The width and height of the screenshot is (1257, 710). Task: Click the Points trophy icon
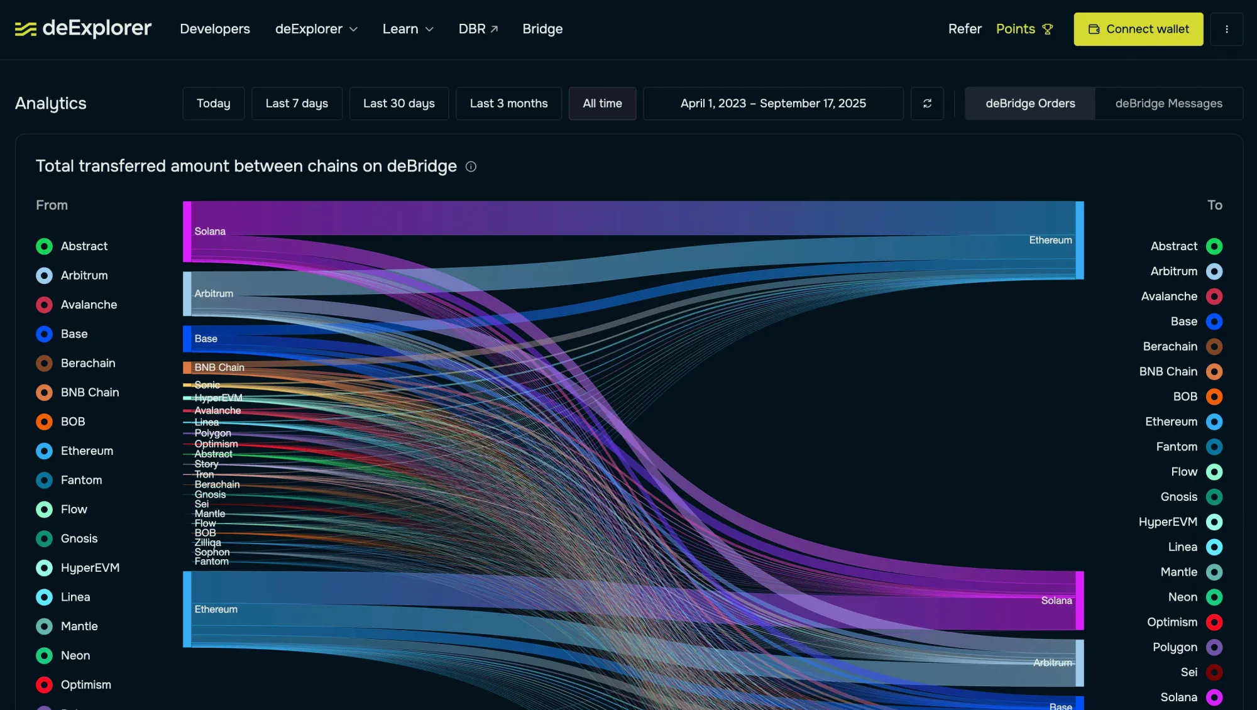coord(1048,29)
